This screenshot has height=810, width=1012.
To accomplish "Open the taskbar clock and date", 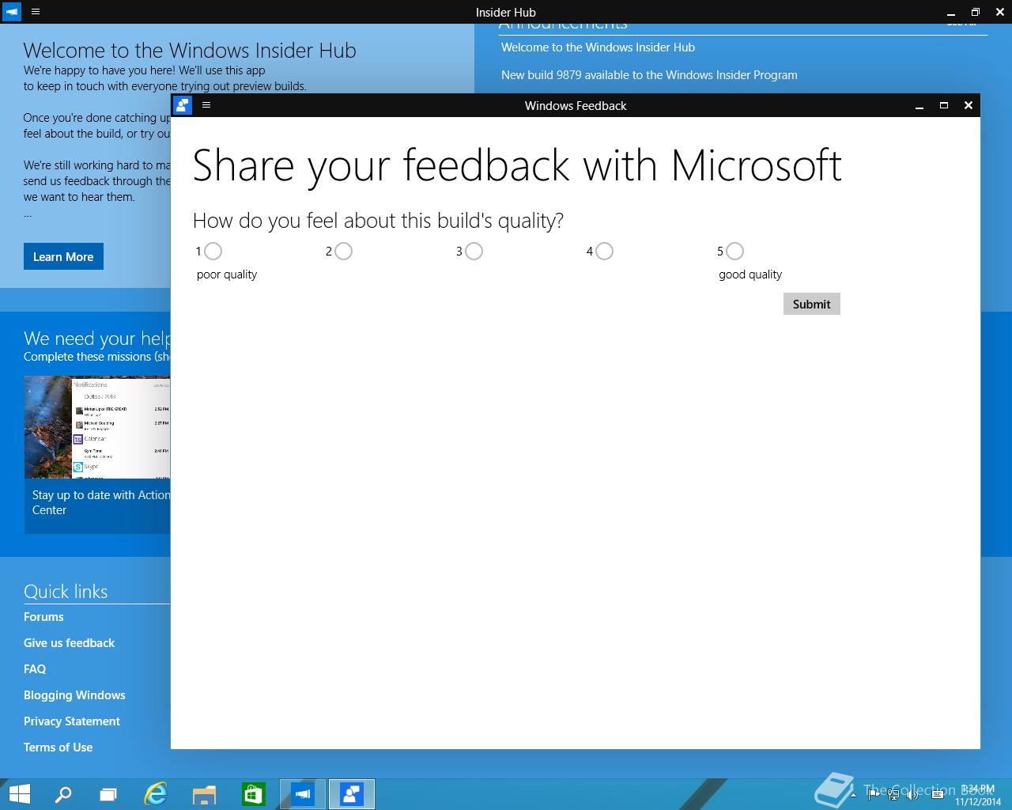I will (x=977, y=795).
